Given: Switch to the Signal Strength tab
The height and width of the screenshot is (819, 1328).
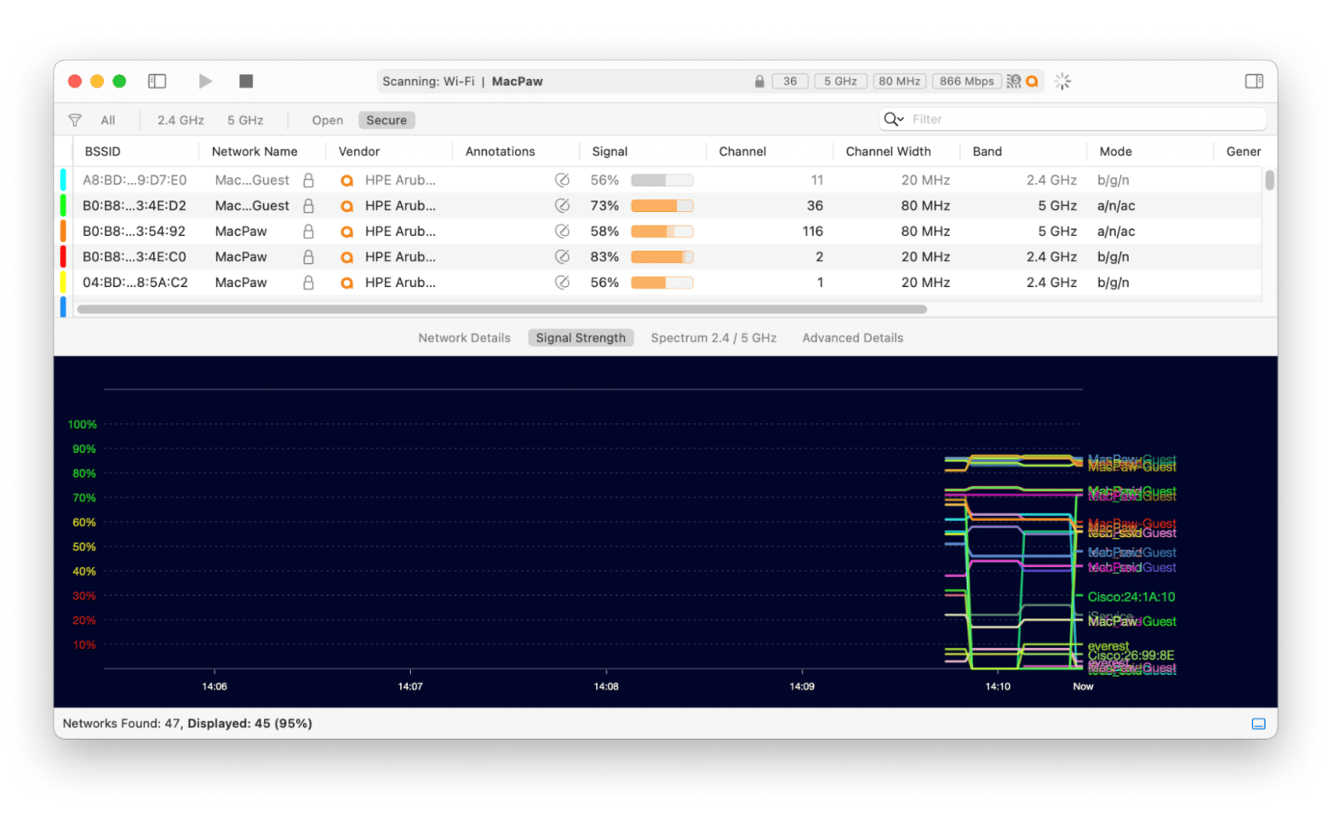Looking at the screenshot, I should [581, 338].
